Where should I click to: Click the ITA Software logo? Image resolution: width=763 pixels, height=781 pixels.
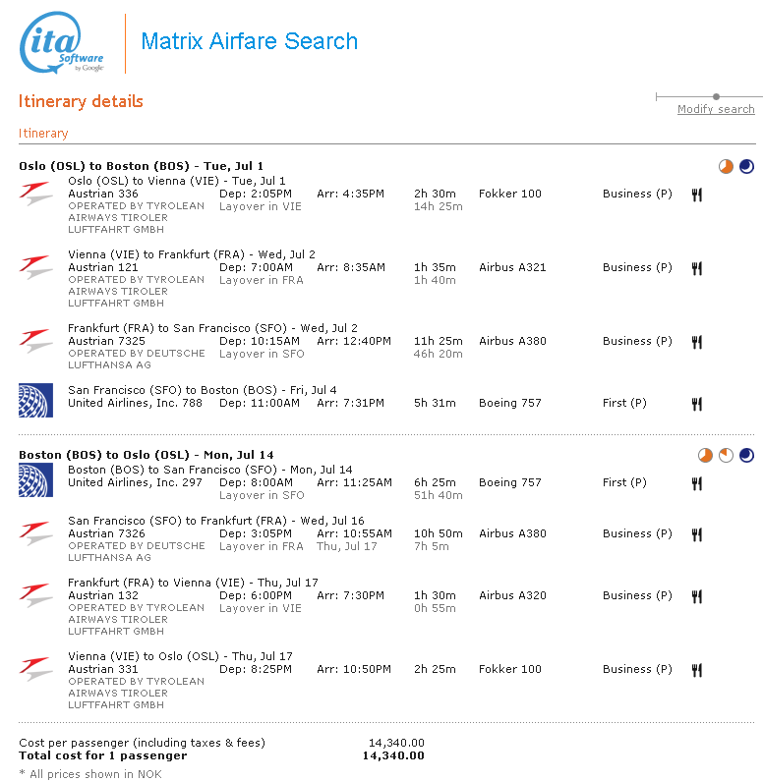(61, 42)
